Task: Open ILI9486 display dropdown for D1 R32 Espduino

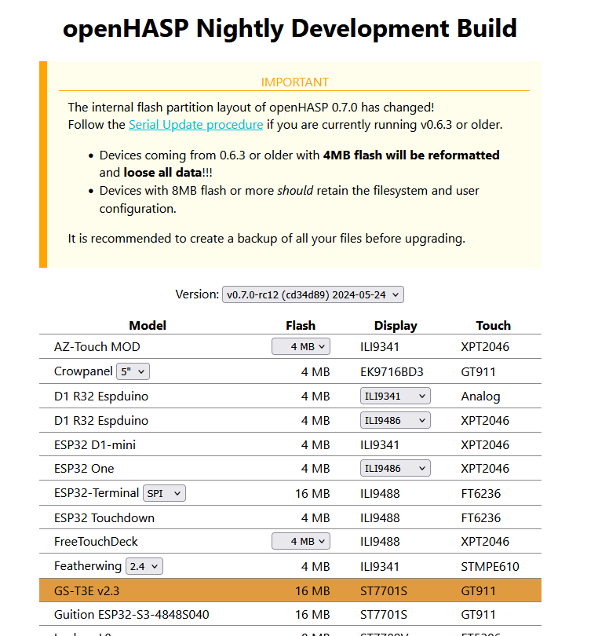Action: [x=395, y=421]
